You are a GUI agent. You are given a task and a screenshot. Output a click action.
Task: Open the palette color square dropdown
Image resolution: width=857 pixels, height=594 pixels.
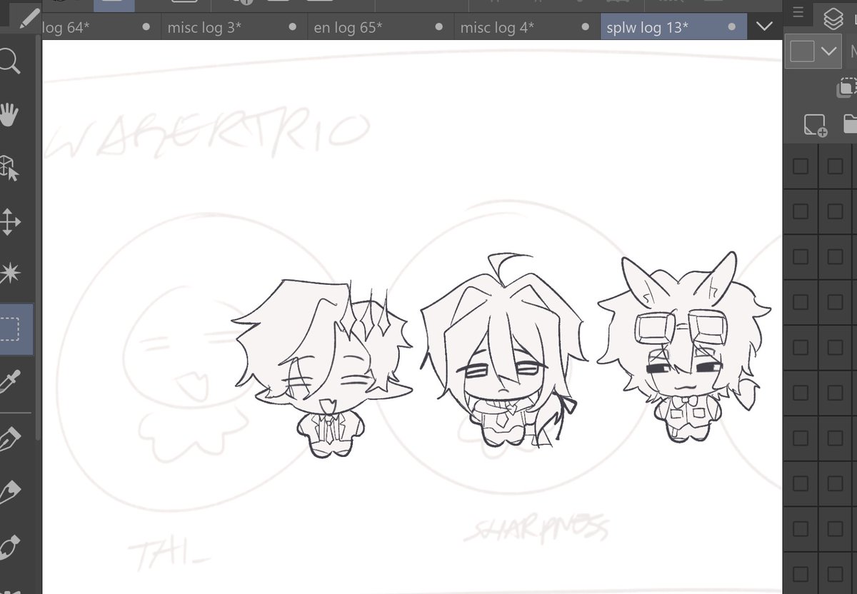coord(813,51)
